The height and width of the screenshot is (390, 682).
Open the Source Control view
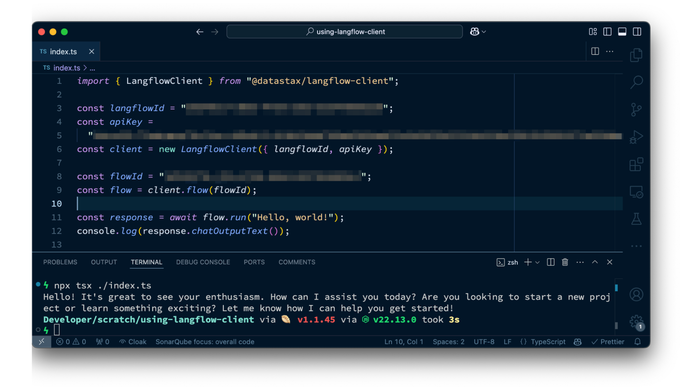coord(636,110)
